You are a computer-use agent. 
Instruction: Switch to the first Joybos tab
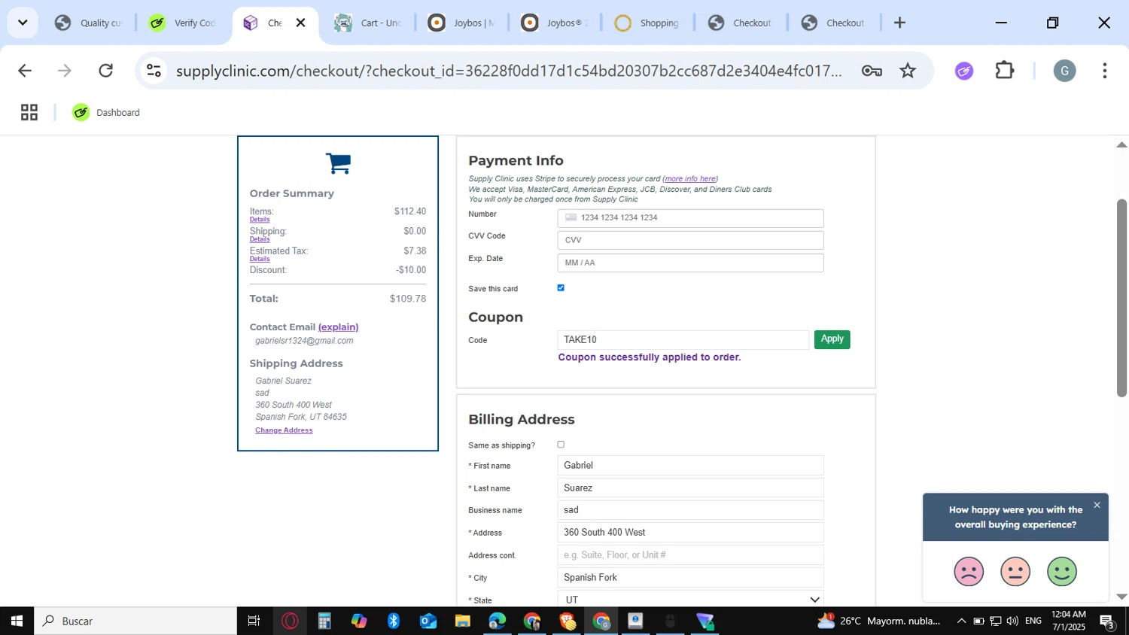pyautogui.click(x=461, y=23)
